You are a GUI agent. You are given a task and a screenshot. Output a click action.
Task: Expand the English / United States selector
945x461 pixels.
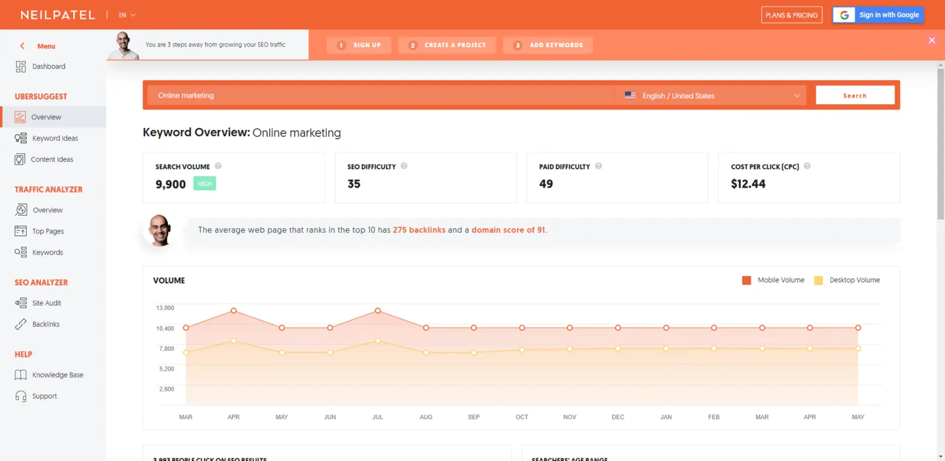[x=712, y=95]
